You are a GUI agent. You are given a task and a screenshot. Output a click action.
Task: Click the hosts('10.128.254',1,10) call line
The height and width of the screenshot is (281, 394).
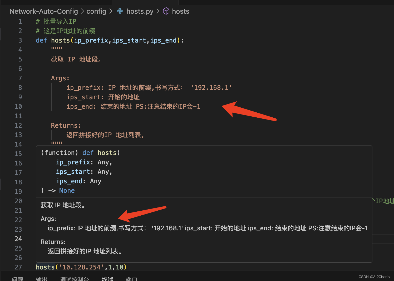point(81,267)
